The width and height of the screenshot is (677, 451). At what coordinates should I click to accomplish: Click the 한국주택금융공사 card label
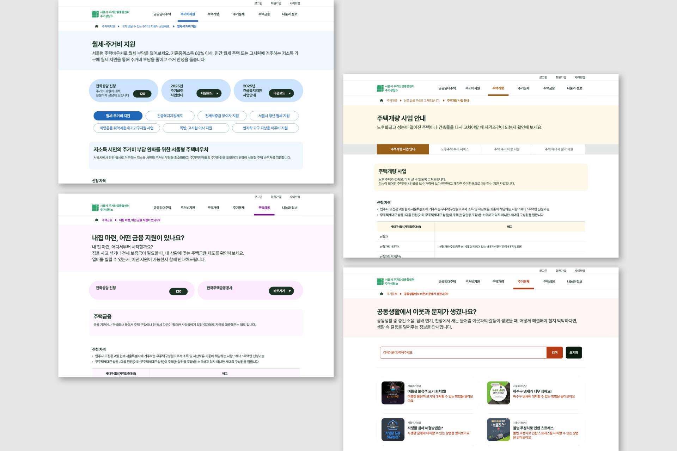pyautogui.click(x=219, y=288)
